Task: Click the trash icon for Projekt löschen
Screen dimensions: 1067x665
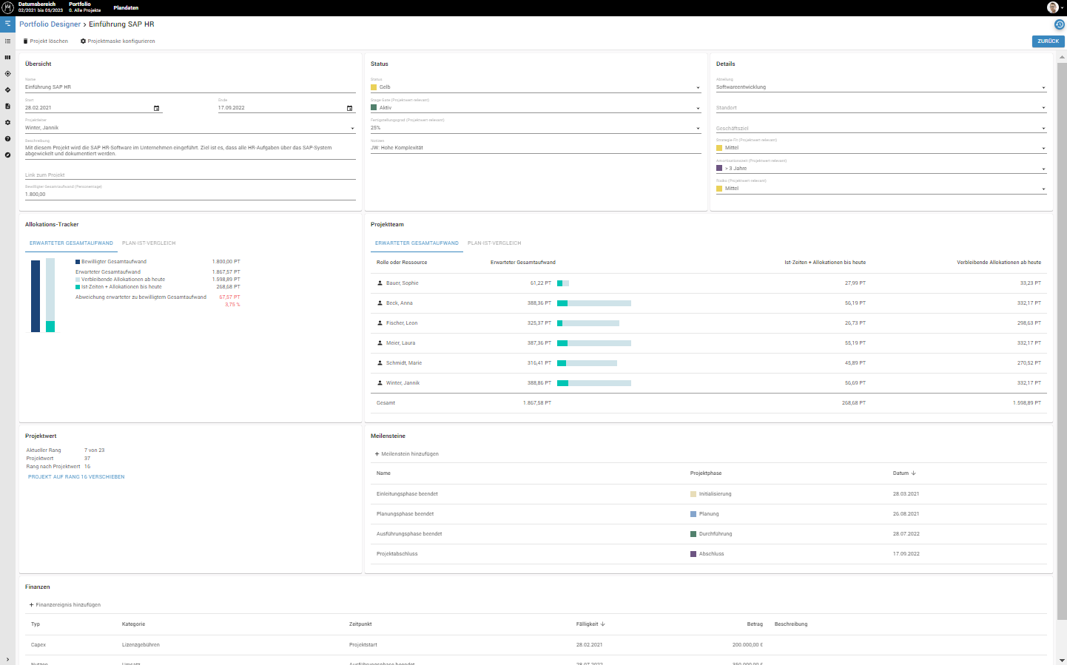Action: click(25, 41)
